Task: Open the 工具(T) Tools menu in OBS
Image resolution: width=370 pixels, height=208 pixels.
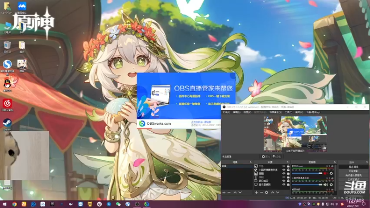Action: point(288,112)
